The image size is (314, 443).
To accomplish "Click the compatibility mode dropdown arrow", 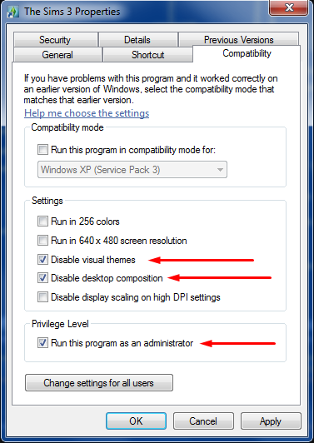I will coord(220,170).
